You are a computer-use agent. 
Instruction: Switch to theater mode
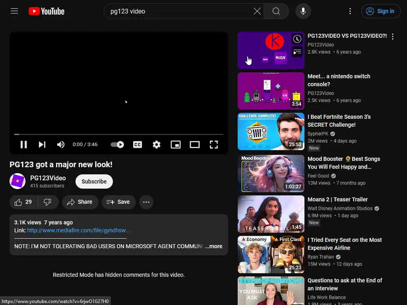click(x=195, y=145)
